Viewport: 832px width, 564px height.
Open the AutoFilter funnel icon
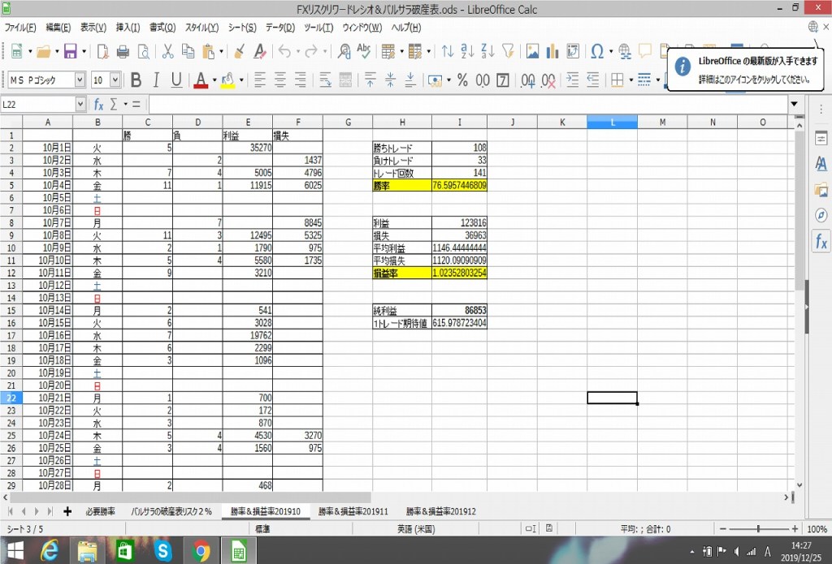pyautogui.click(x=509, y=52)
